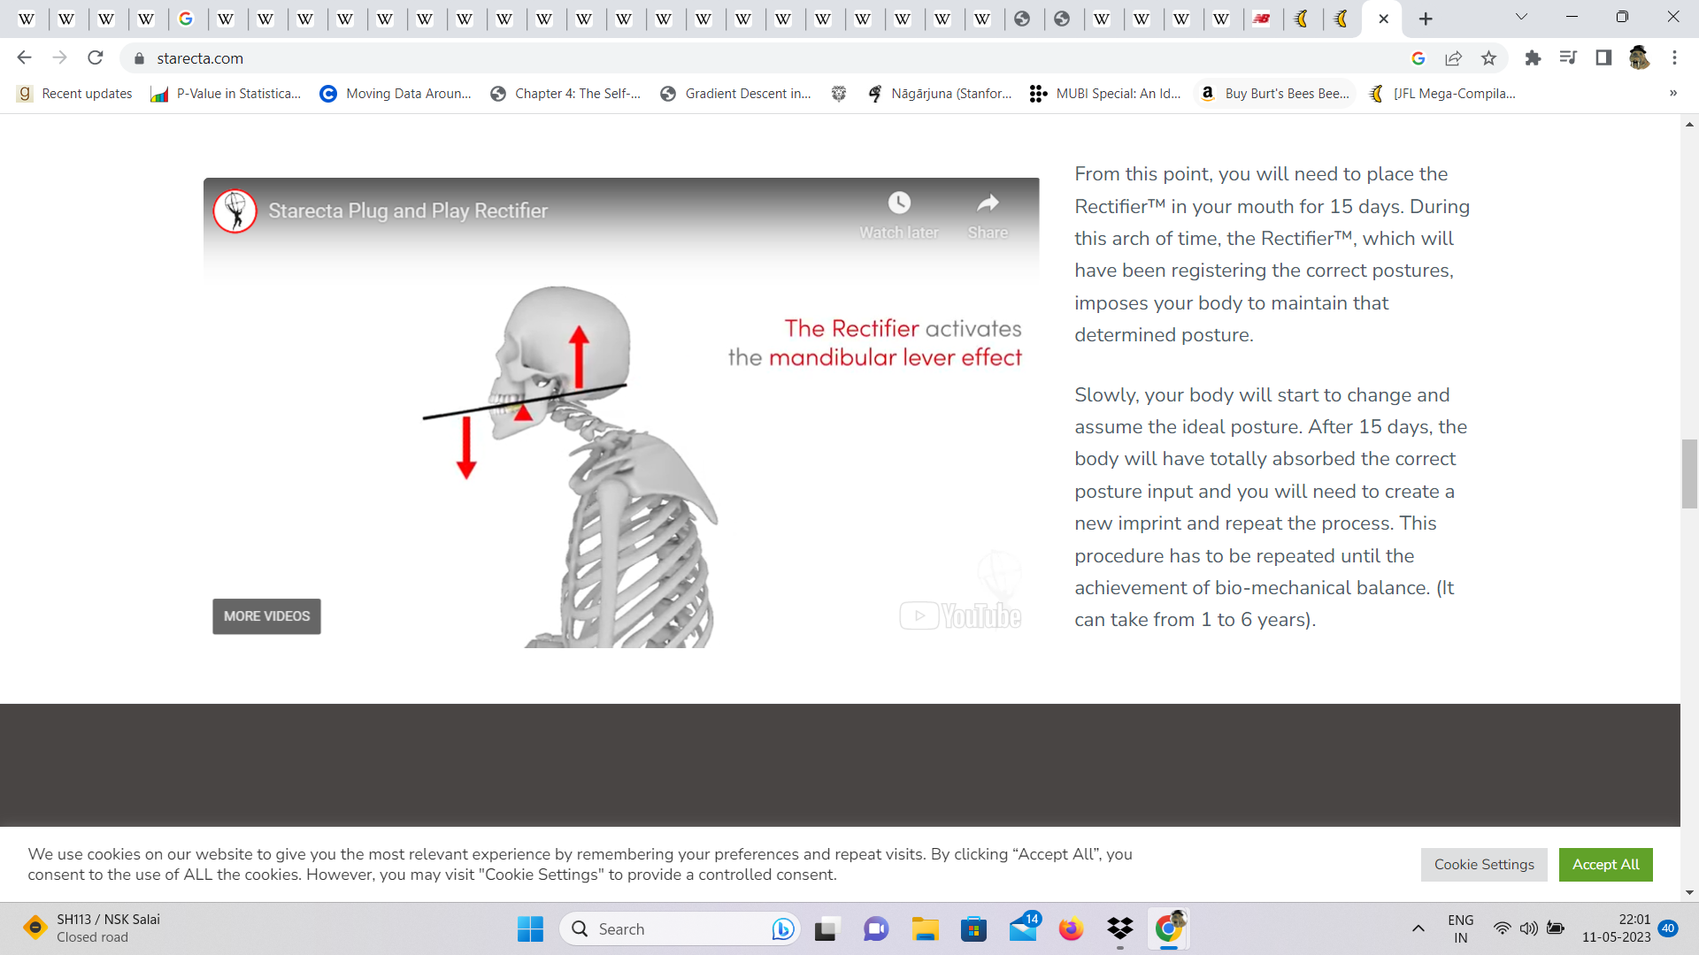Switch to the Google tab
The image size is (1699, 955).
[186, 19]
